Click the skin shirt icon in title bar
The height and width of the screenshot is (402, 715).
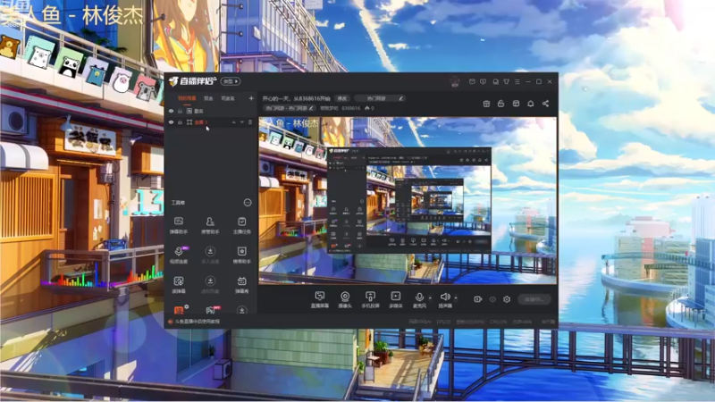506,81
